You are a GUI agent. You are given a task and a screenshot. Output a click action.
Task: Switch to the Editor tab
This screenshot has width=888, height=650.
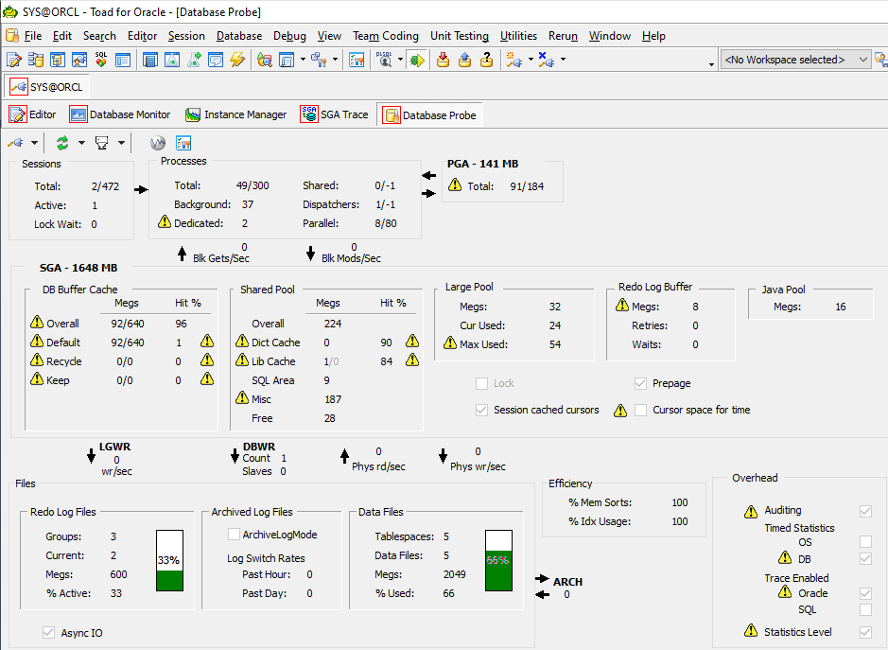[32, 114]
